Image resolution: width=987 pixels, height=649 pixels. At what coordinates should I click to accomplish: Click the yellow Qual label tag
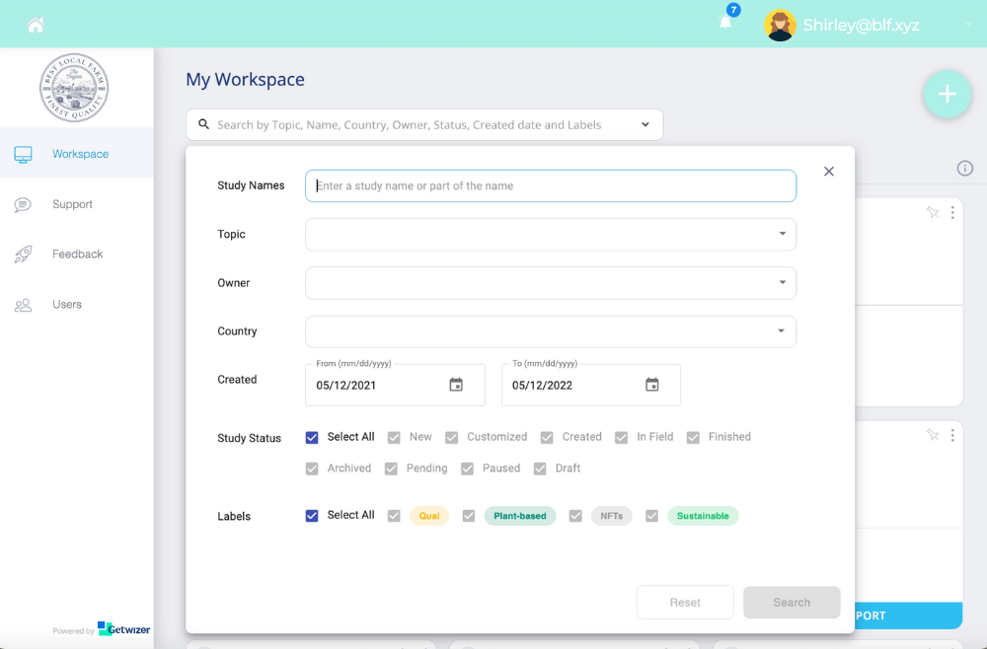point(429,516)
